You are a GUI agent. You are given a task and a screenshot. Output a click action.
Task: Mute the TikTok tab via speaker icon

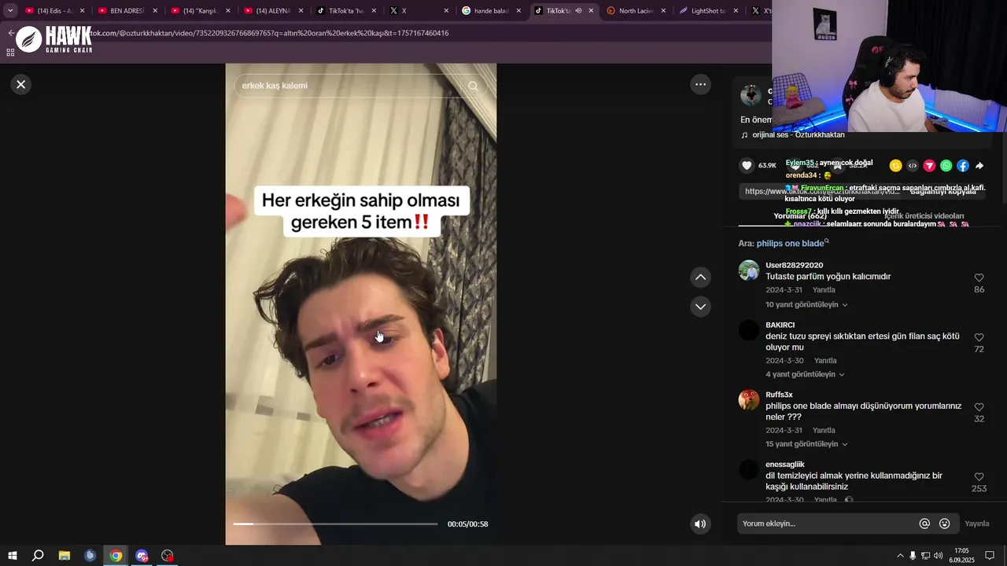[x=578, y=11]
